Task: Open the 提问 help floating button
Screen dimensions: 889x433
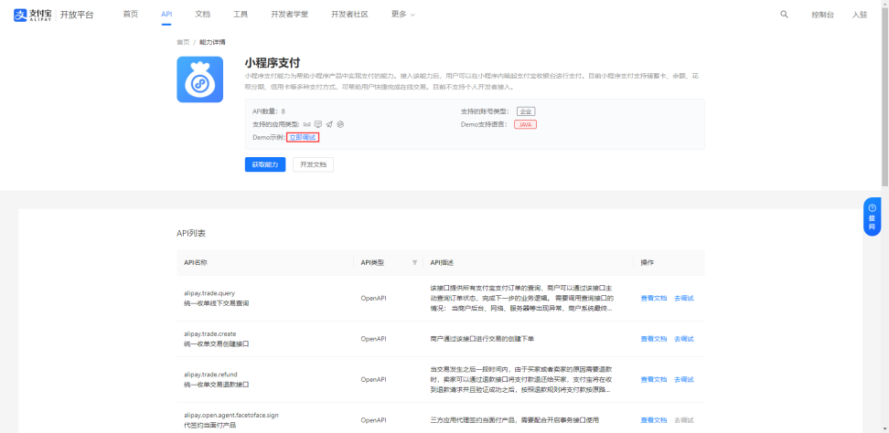Action: click(x=872, y=216)
